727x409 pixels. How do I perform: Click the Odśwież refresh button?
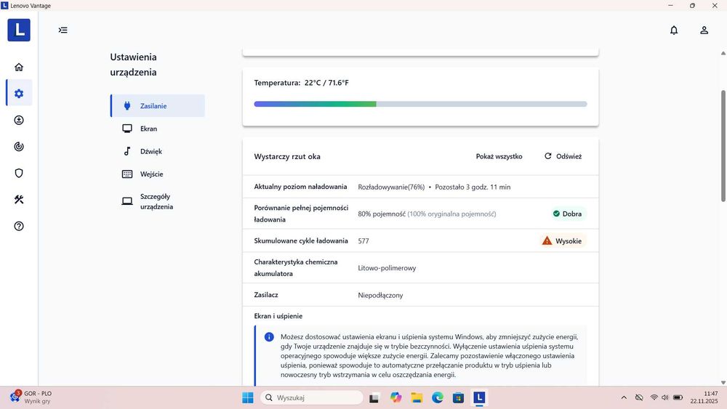point(563,157)
